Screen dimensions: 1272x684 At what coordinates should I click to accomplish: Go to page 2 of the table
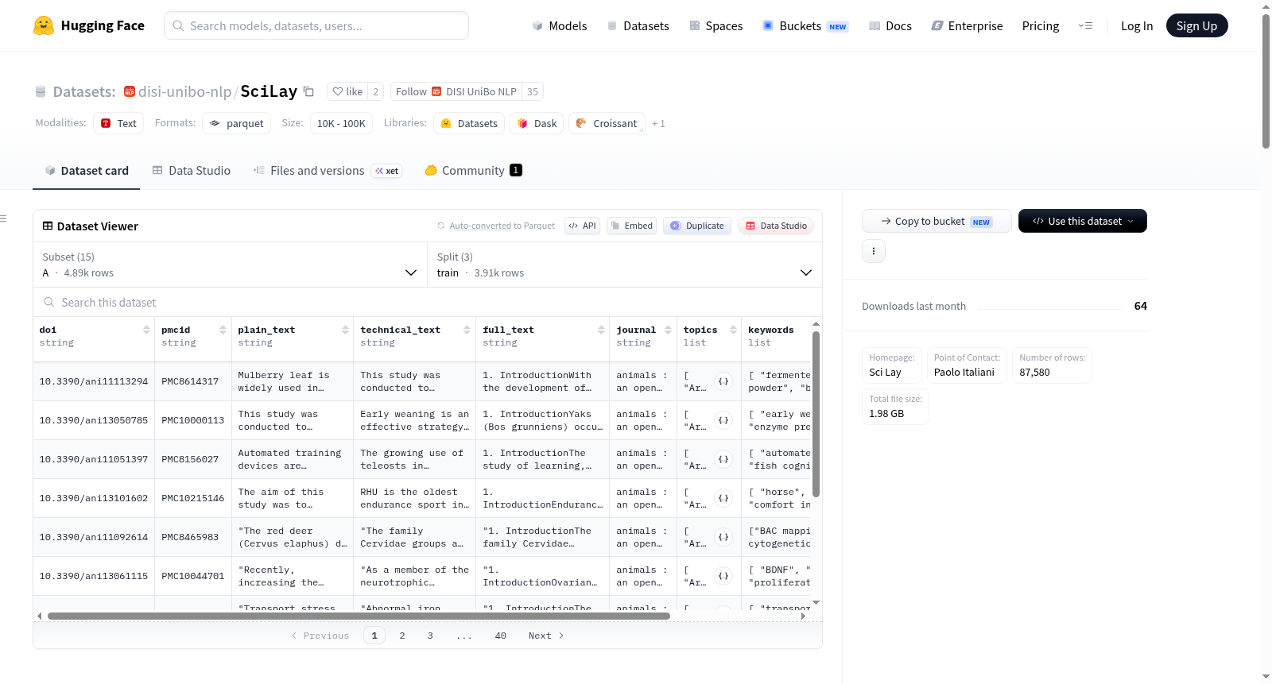[402, 636]
